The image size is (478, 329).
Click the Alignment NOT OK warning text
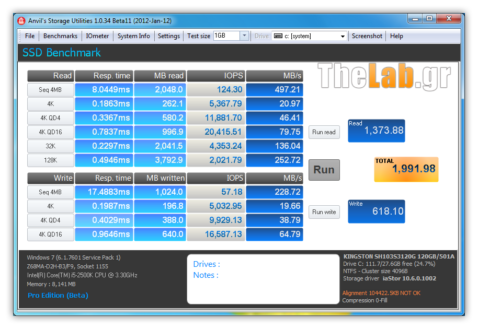coord(381,293)
